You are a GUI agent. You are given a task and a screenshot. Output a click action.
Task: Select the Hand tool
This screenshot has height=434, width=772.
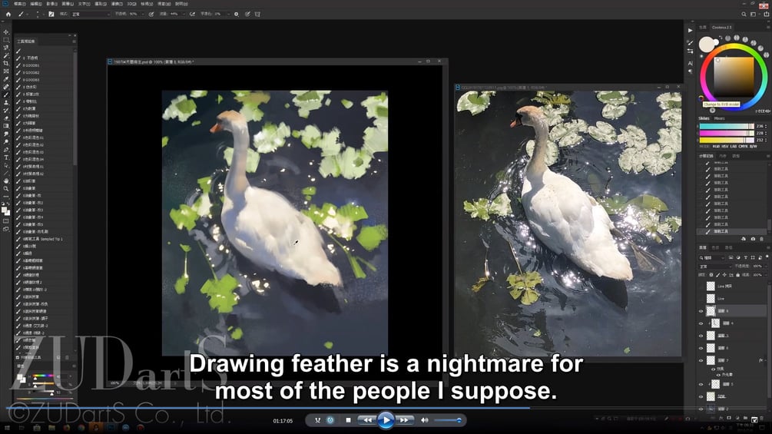6,181
